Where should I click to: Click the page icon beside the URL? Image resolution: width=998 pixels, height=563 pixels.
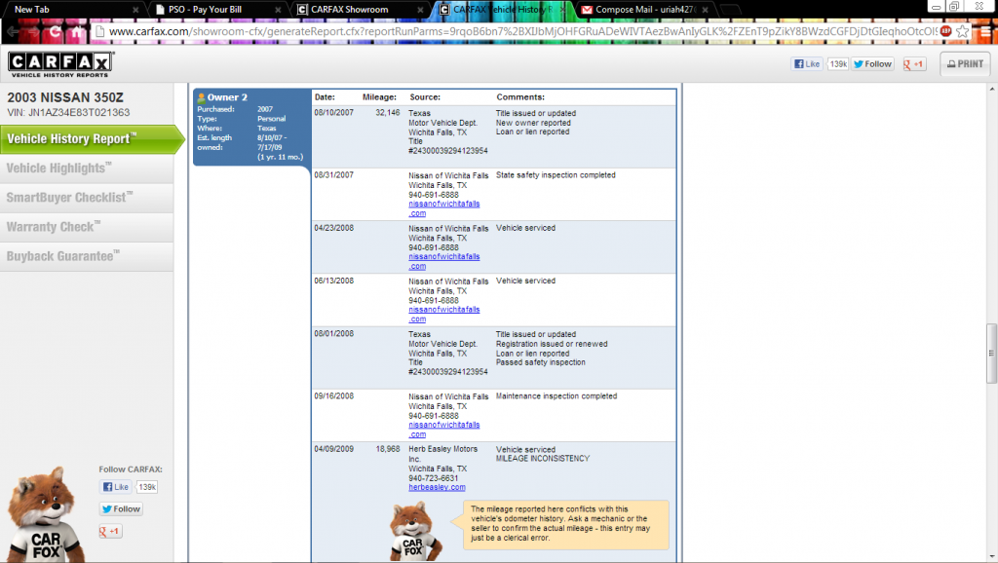(98, 31)
